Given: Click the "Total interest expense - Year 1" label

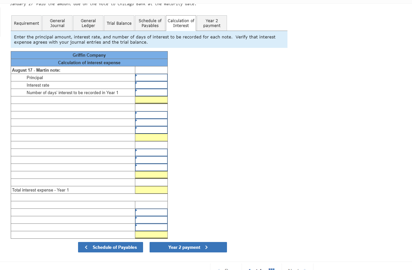Looking at the screenshot, I should tap(40, 190).
